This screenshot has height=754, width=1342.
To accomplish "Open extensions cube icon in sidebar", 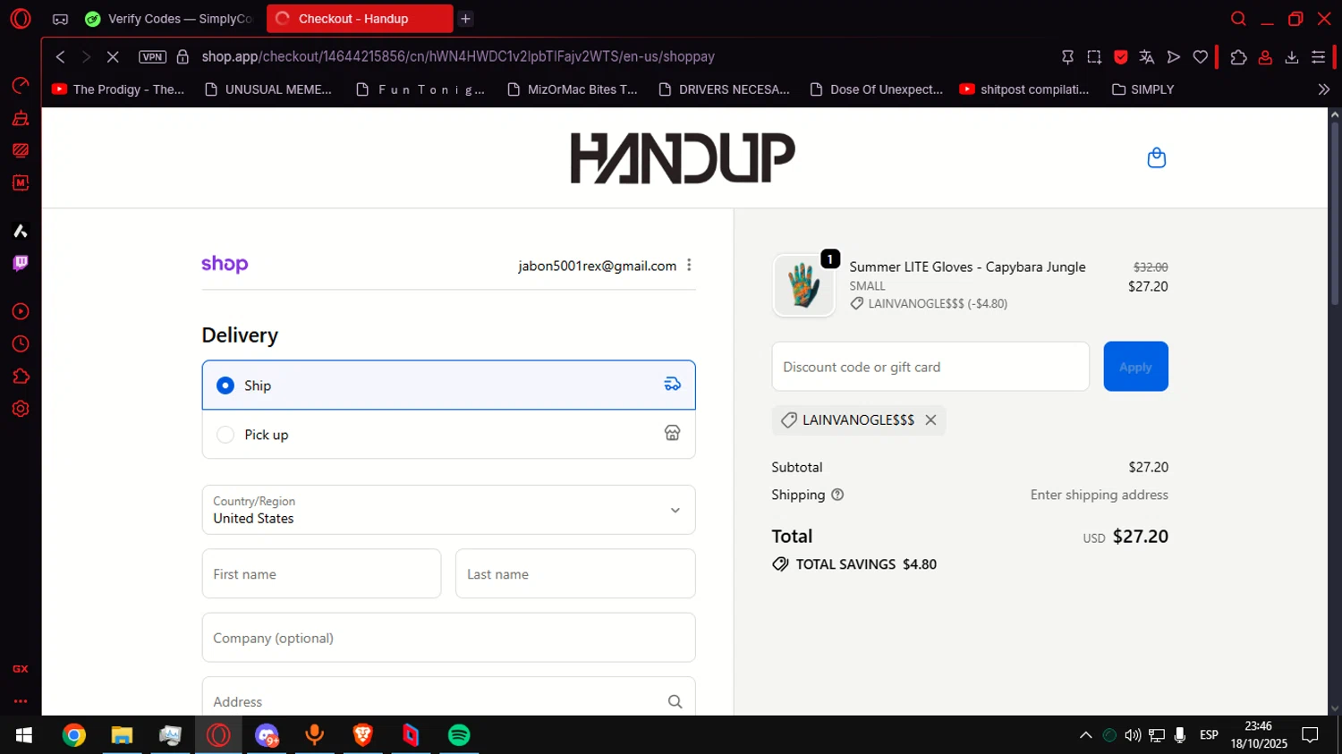I will pos(21,377).
